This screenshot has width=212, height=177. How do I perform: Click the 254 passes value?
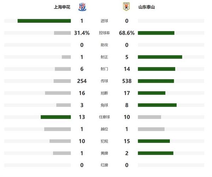point(82,81)
